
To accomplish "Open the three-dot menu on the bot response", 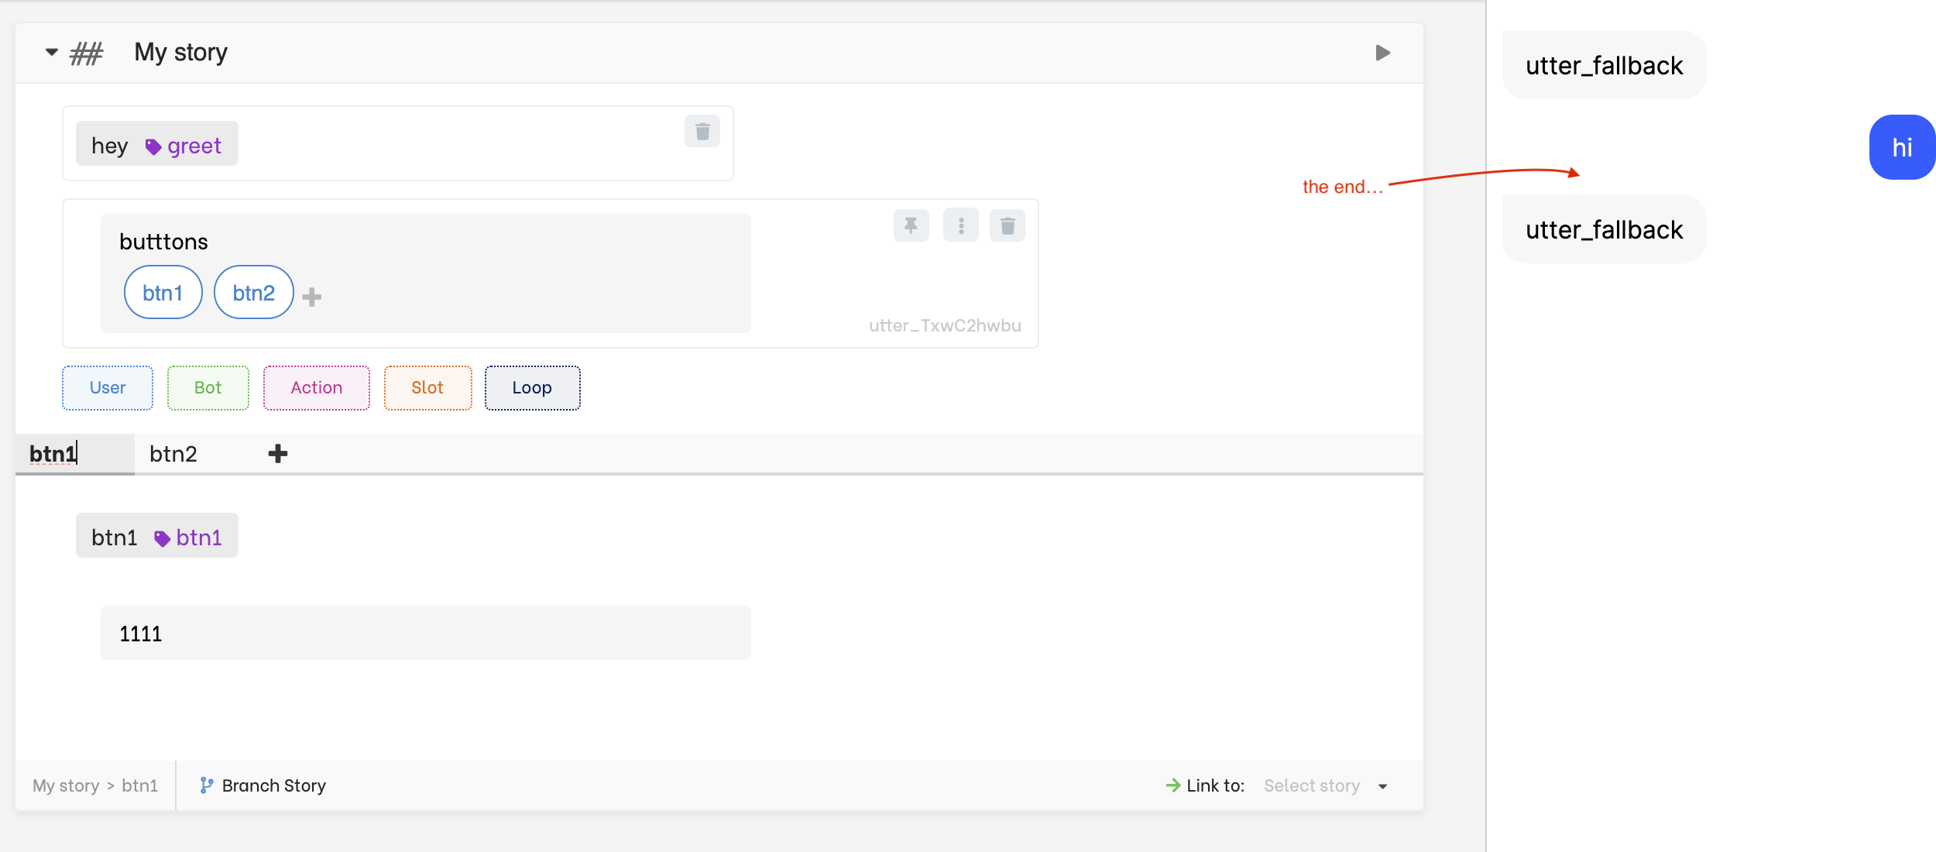I will (959, 225).
